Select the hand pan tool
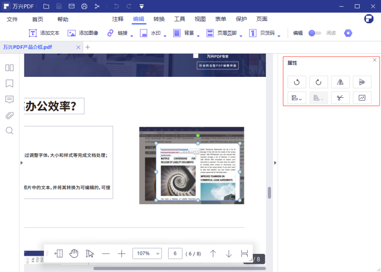Screen dimensions: 381x272 [74, 253]
